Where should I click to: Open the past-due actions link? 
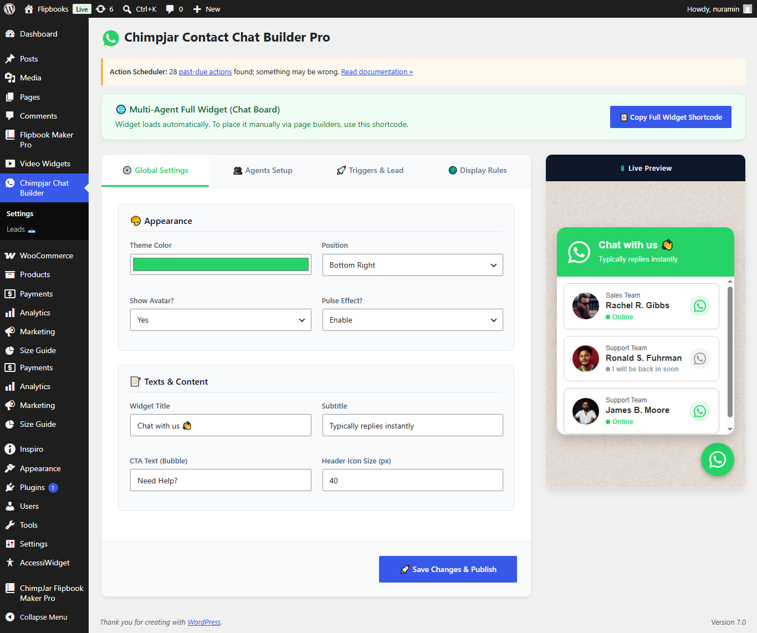click(x=205, y=72)
